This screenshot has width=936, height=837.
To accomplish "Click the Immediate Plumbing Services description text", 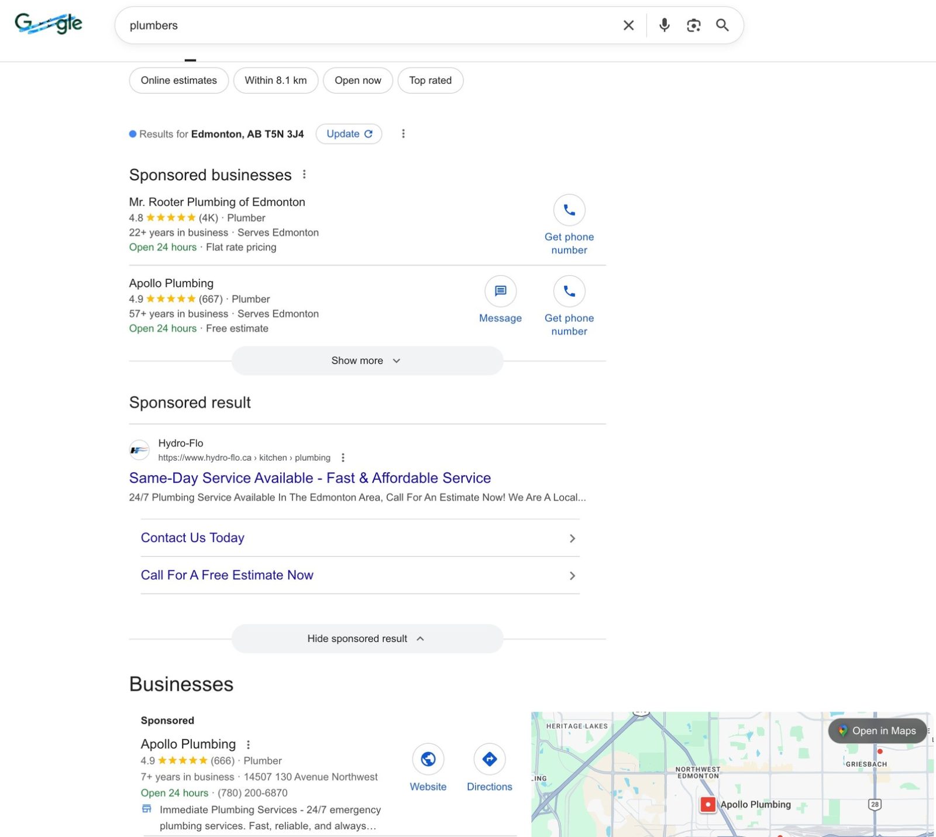I will [x=270, y=818].
